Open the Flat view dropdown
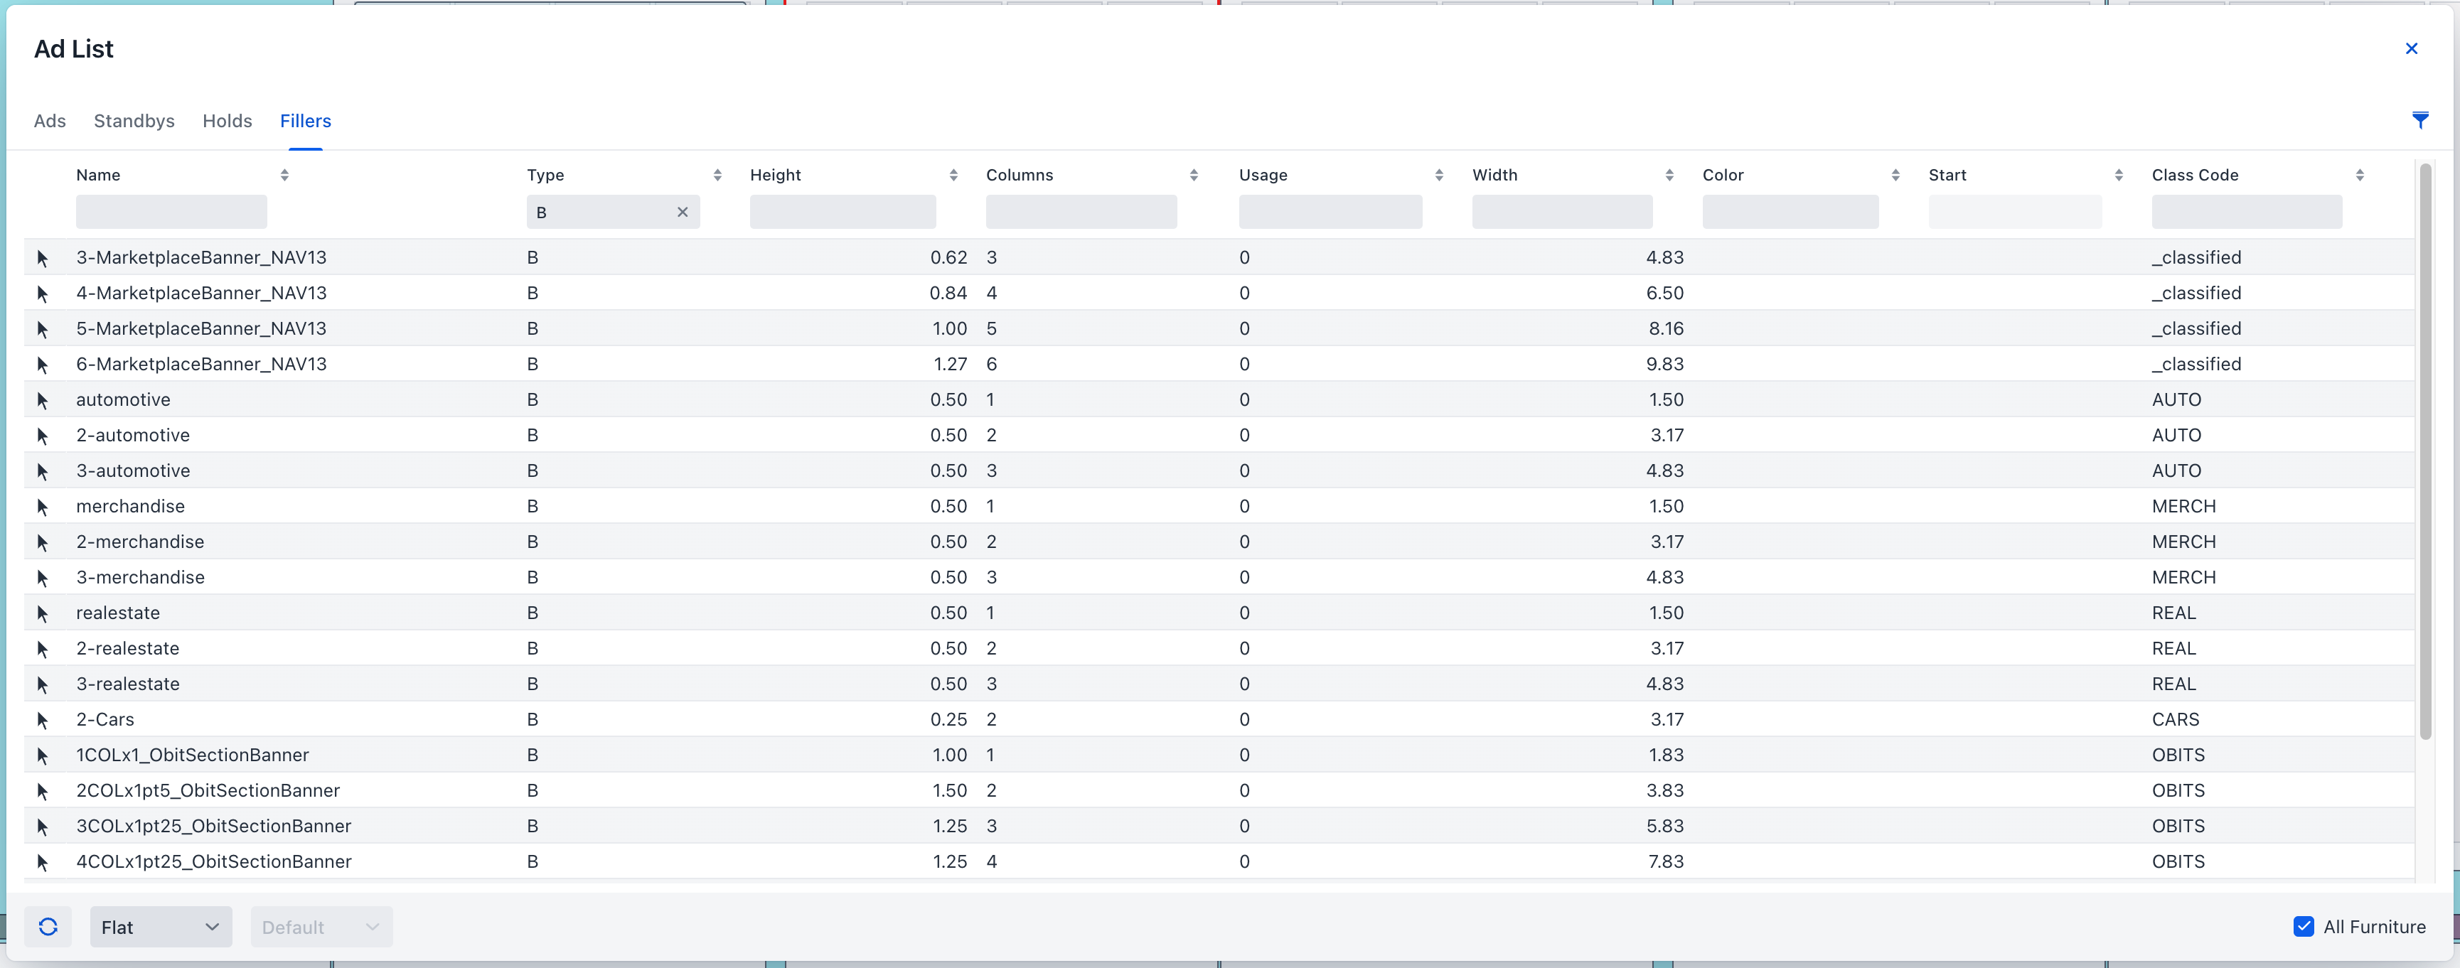 point(161,926)
